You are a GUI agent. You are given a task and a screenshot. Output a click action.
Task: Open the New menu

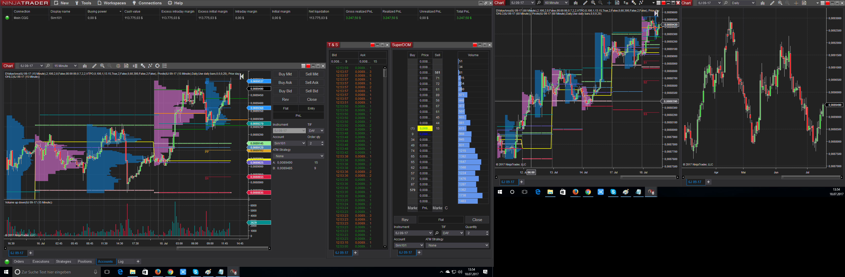coord(61,3)
